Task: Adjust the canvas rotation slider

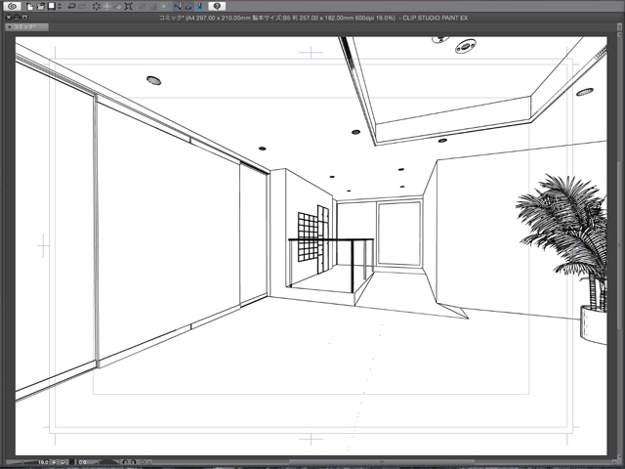Action: 107,462
